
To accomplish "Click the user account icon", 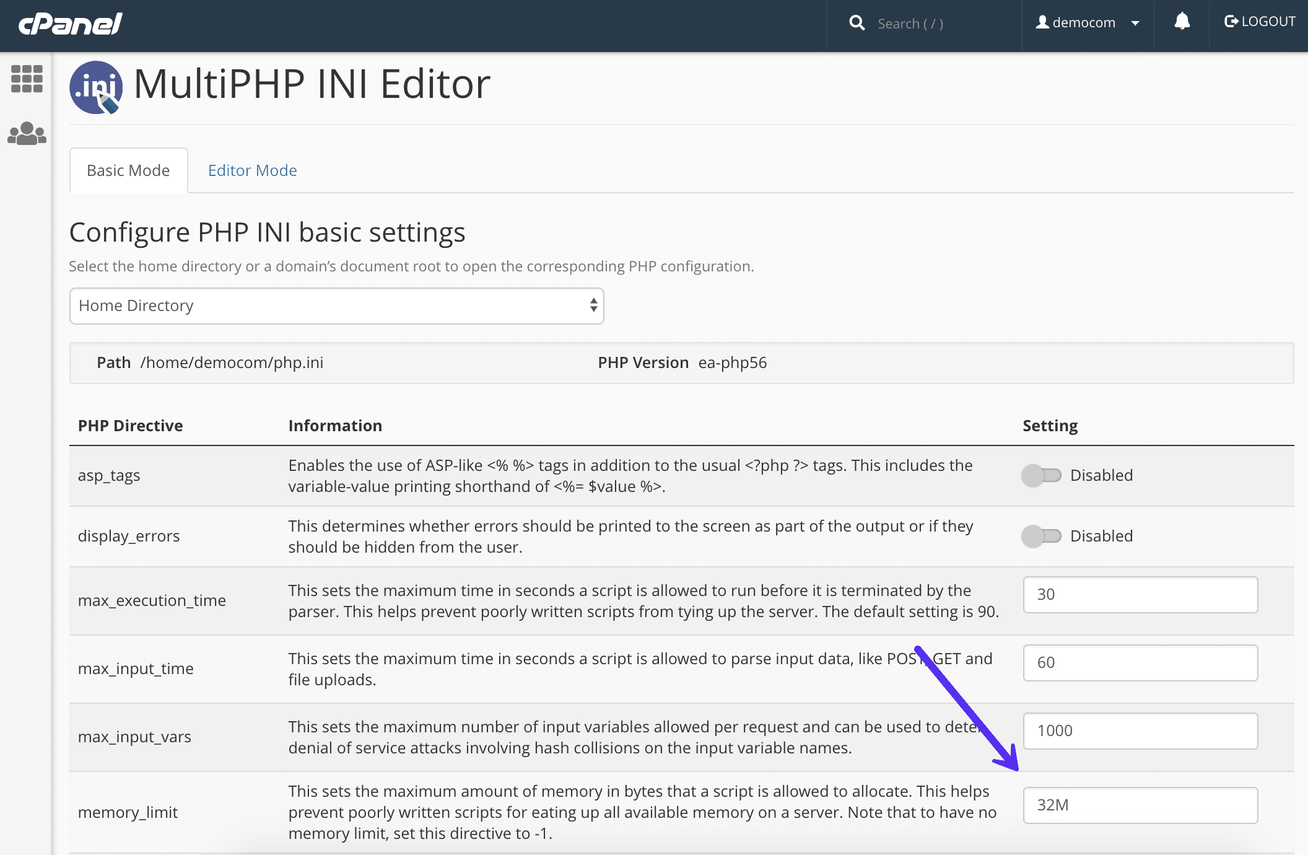I will tap(1042, 24).
